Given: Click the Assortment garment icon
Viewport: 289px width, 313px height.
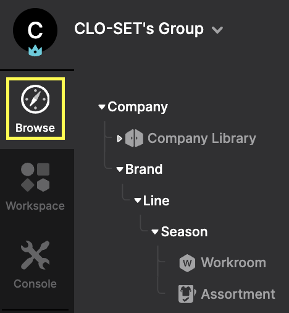Looking at the screenshot, I should (187, 294).
